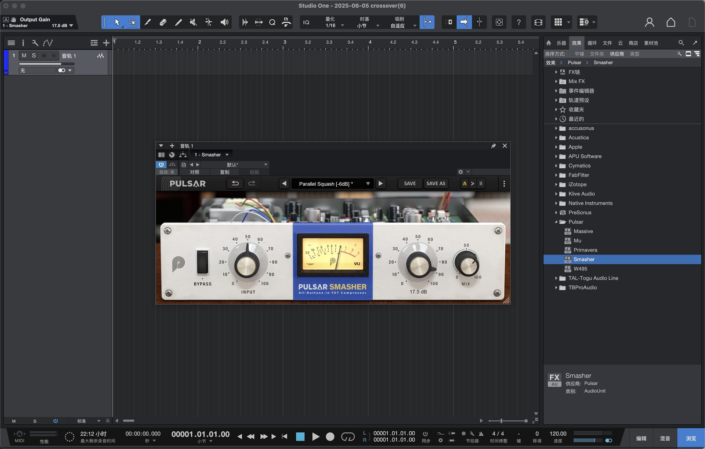
Task: Open the Parallel Squash preset dropdown
Action: coord(333,184)
